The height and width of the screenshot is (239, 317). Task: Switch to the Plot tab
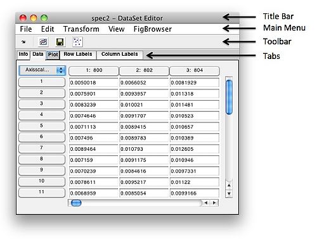click(x=53, y=55)
